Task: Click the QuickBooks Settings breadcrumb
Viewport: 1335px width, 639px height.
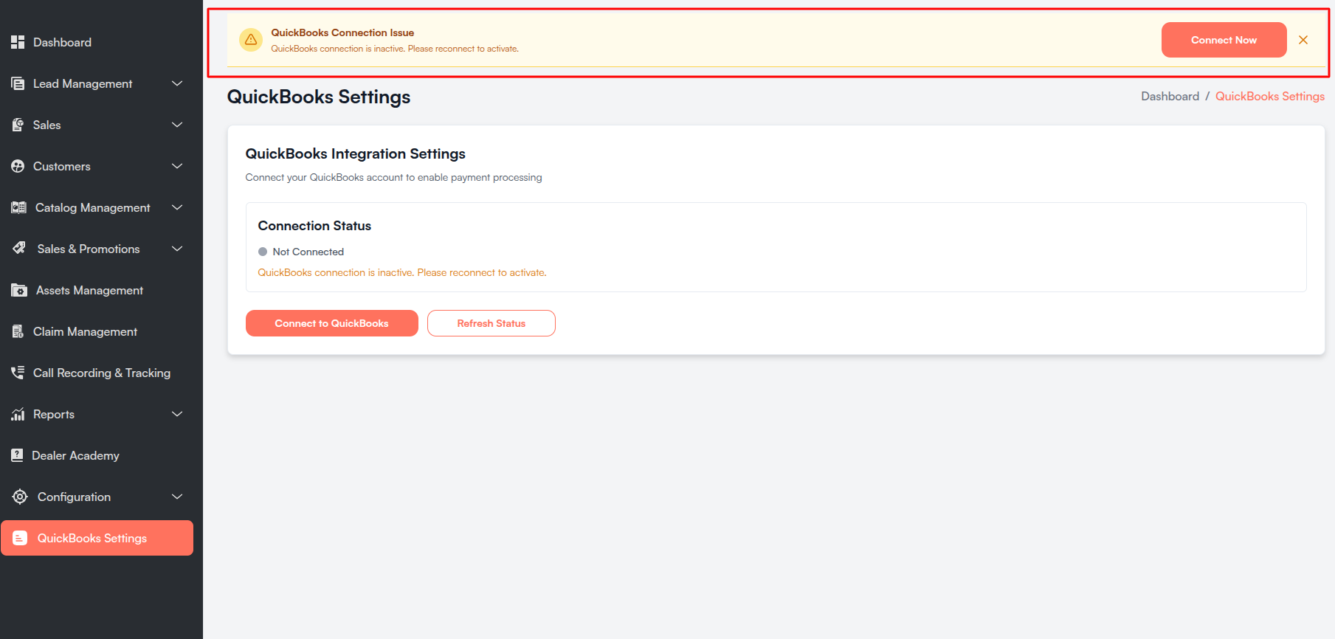Action: pos(1270,97)
